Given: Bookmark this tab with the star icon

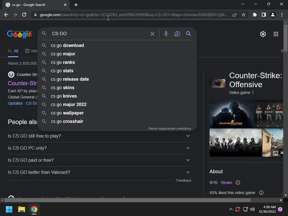Looking at the screenshot, I should coord(244,15).
